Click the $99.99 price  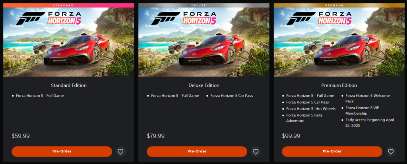click(291, 136)
